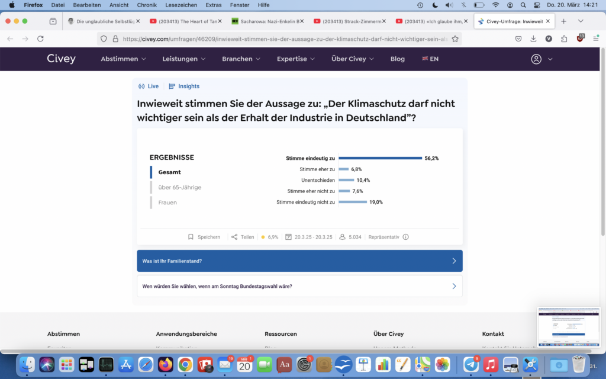
Task: Select the Gesamt results filter
Action: tap(169, 172)
